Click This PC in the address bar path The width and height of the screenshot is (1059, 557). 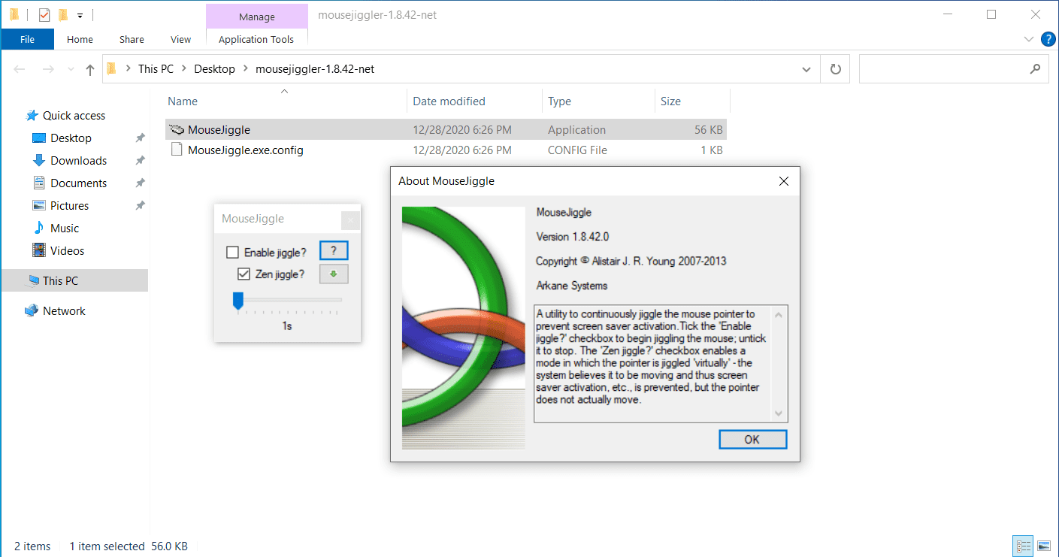pyautogui.click(x=156, y=69)
